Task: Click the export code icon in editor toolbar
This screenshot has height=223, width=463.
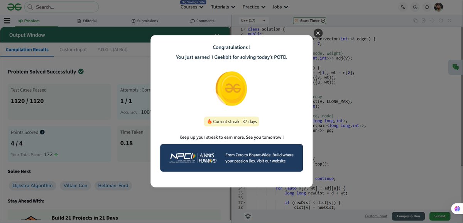Action: click(x=424, y=21)
